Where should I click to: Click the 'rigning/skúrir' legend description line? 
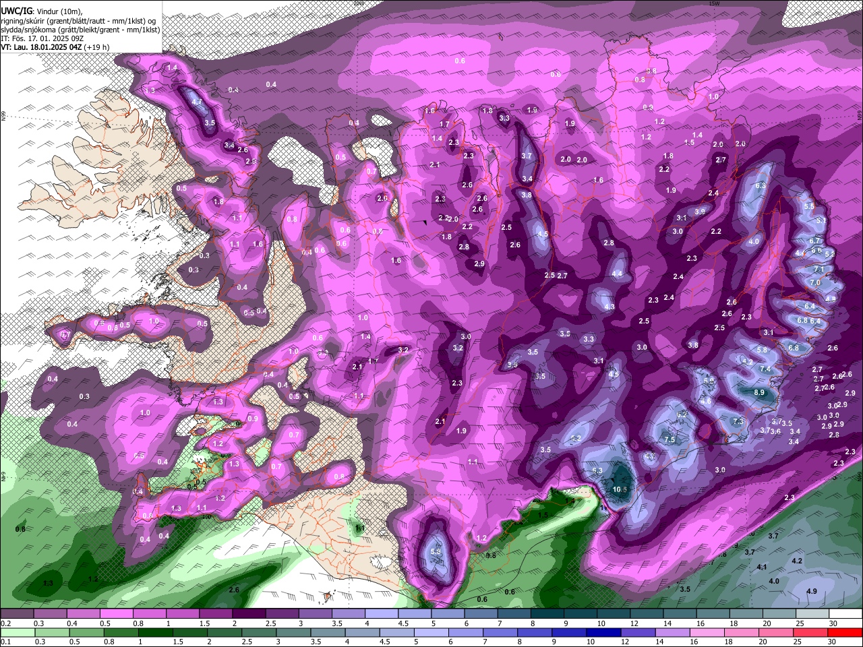(80, 21)
